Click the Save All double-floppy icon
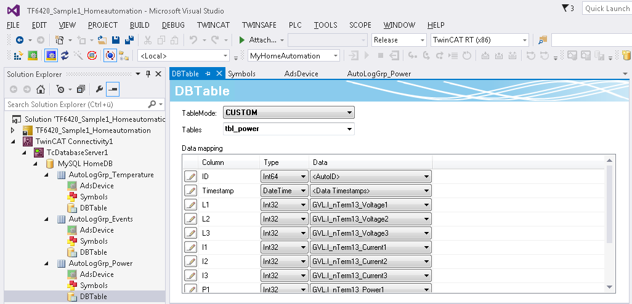The width and height of the screenshot is (632, 304). coord(129,40)
